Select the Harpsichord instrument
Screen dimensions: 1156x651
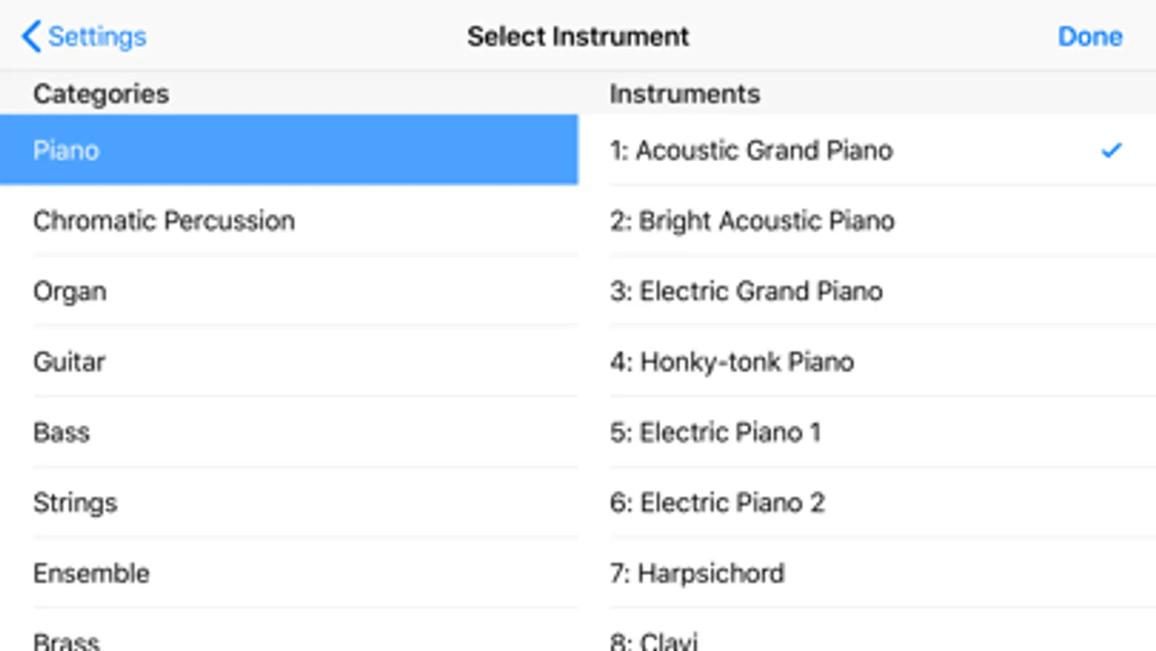tap(697, 574)
